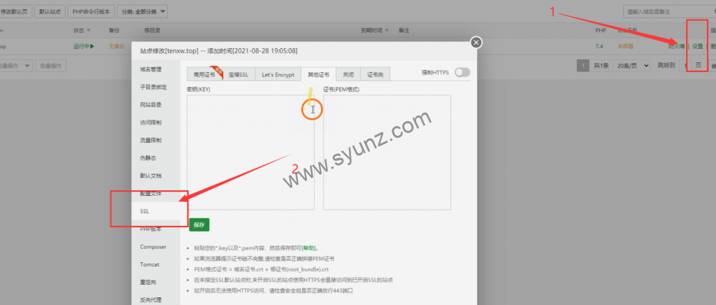
Task: Open the 20条/页 page size dropdown
Action: pyautogui.click(x=631, y=66)
